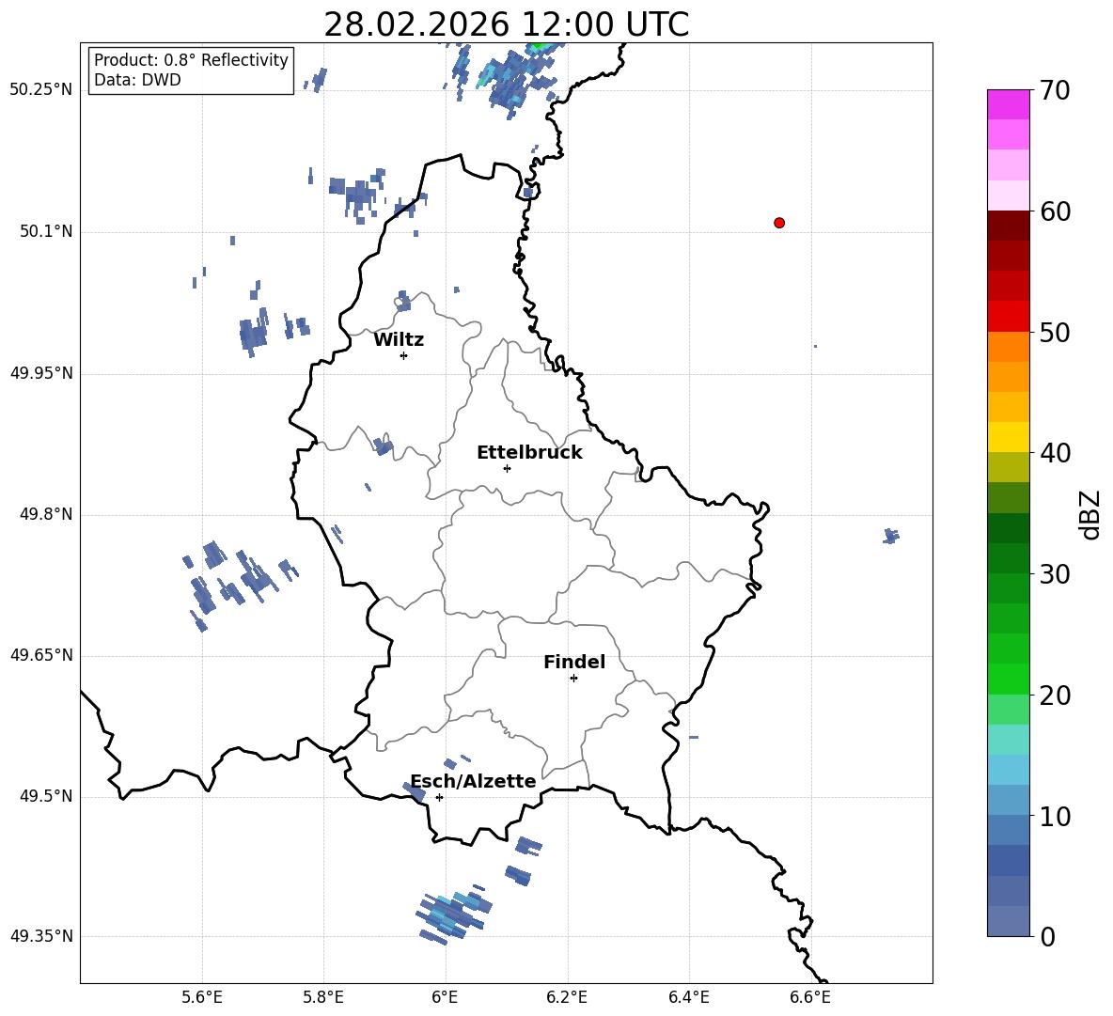Click the Findel station cross marker
The image size is (1113, 1016).
coord(573,679)
